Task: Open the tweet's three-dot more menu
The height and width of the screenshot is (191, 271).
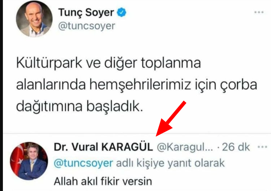Action: point(259,12)
